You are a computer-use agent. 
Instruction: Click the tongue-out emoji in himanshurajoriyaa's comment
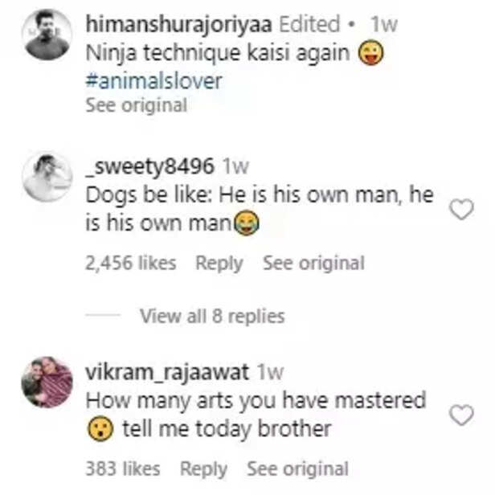point(371,54)
